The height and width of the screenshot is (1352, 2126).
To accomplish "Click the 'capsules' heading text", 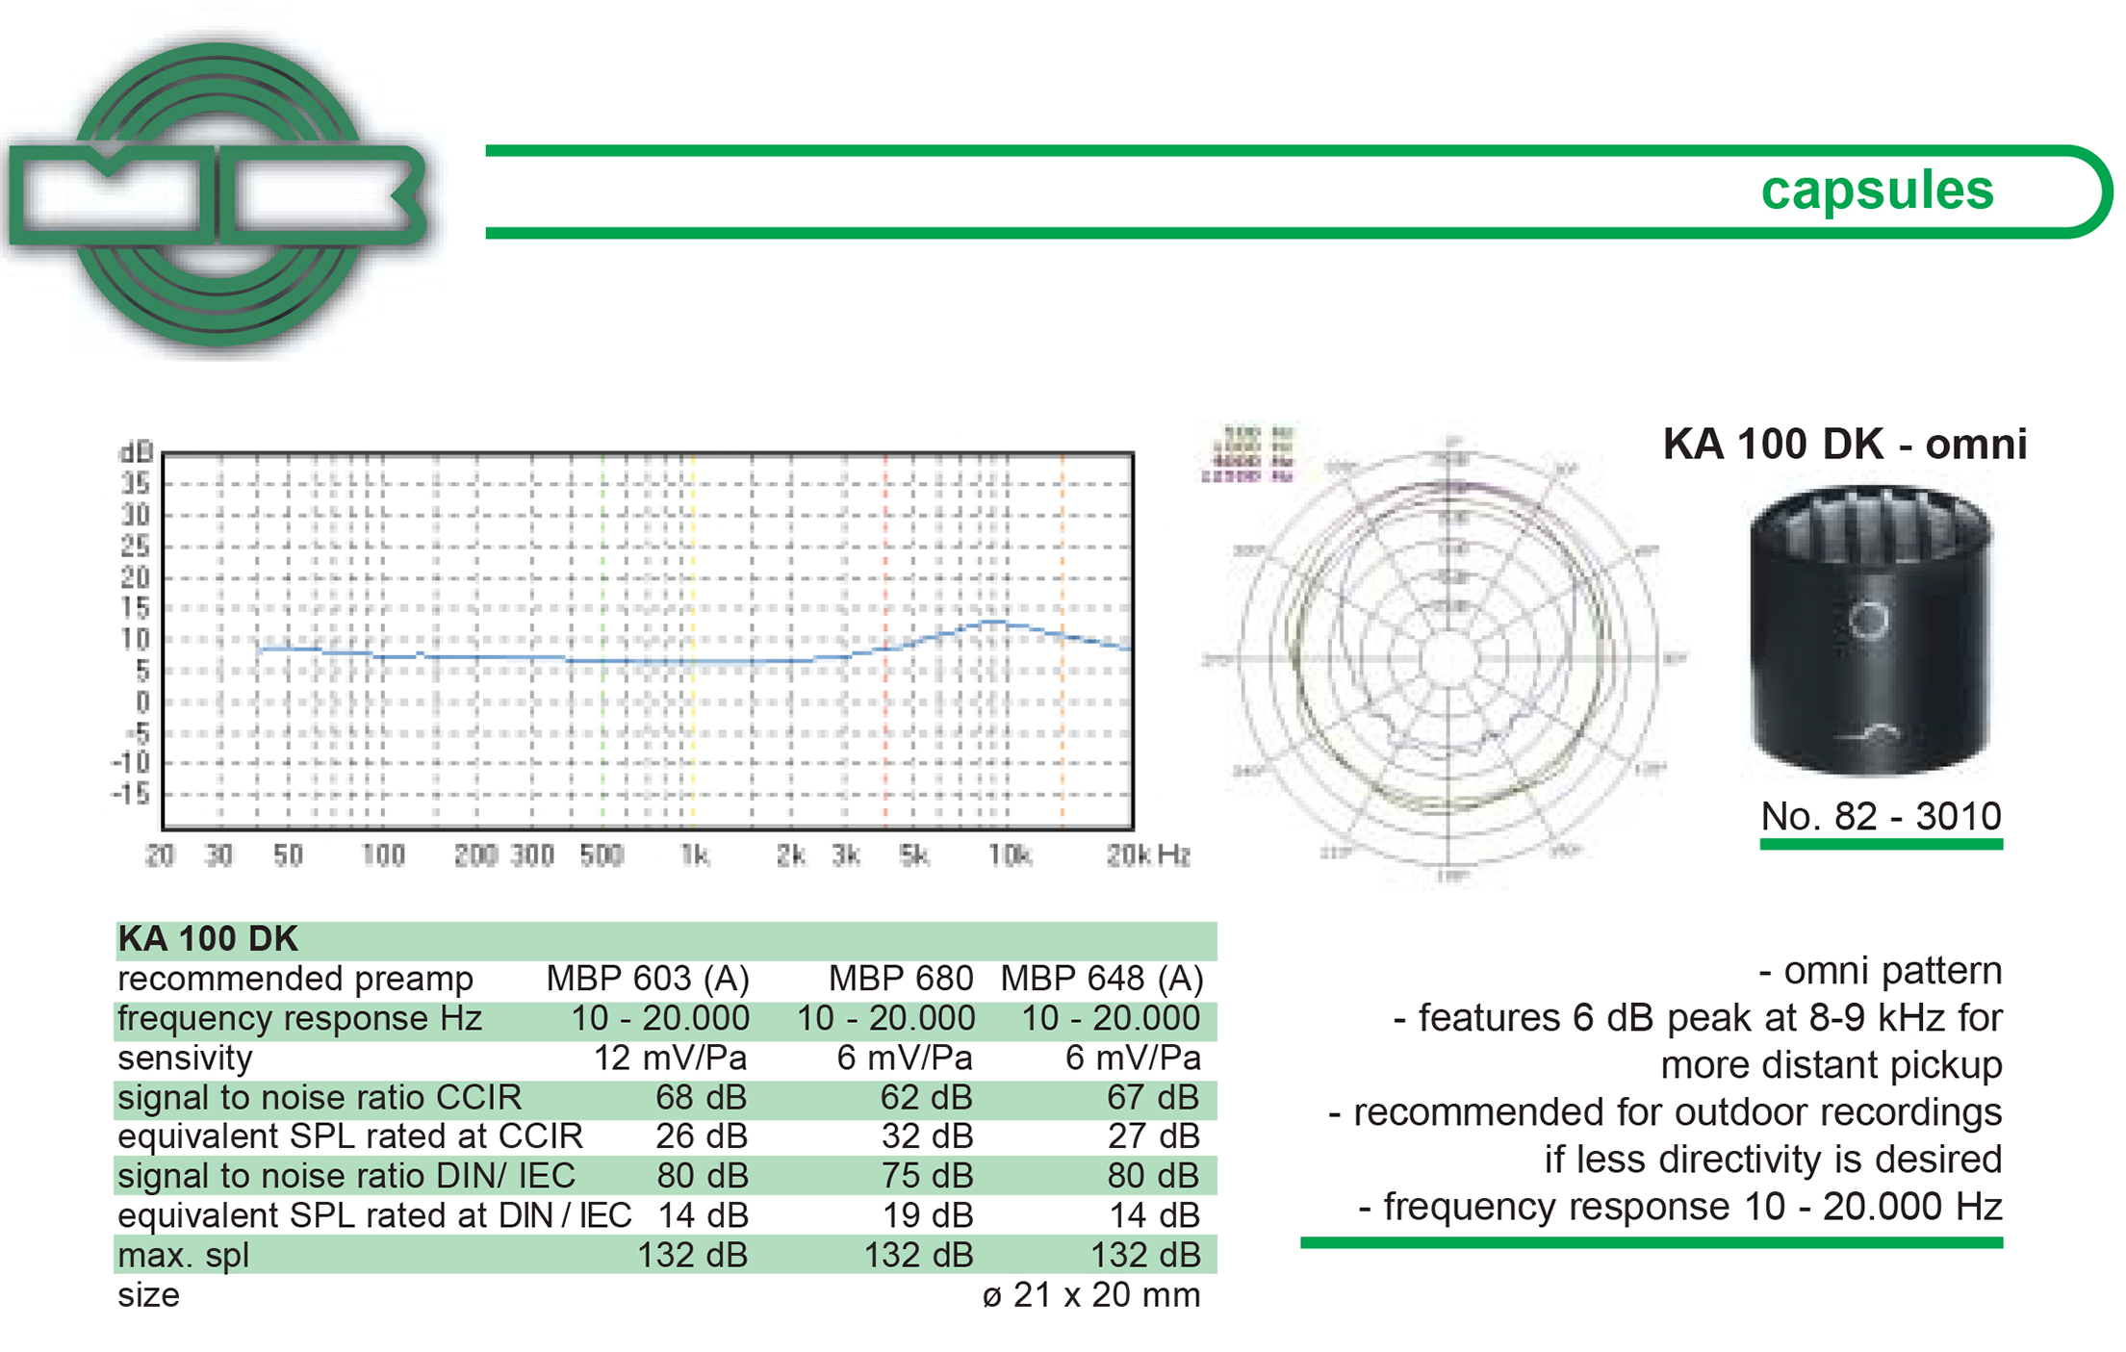I will 1877,191.
